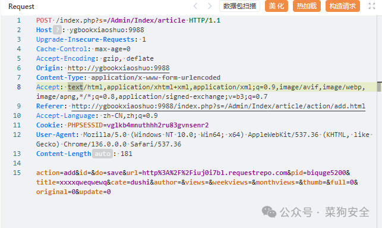This screenshot has height=228, width=382.
Task: Click the requestrepo.com url parameter value
Action: coord(214,173)
